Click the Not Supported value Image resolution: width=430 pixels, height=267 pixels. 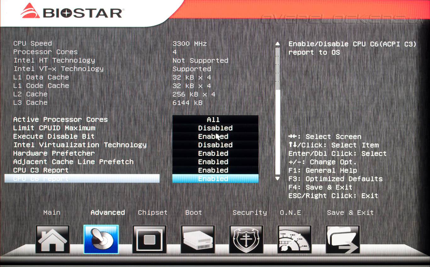click(200, 60)
